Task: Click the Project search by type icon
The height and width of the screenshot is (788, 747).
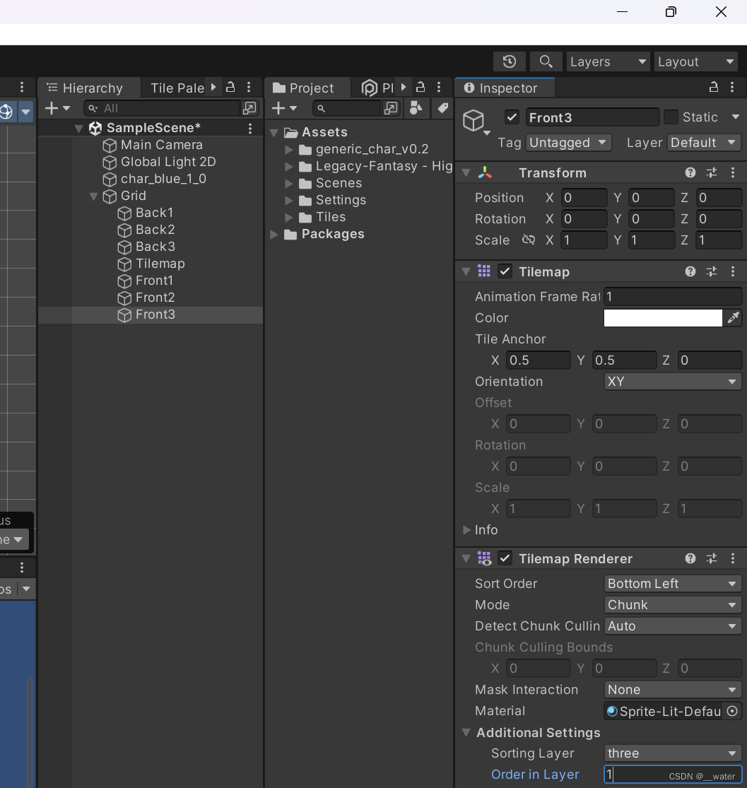Action: 416,108
